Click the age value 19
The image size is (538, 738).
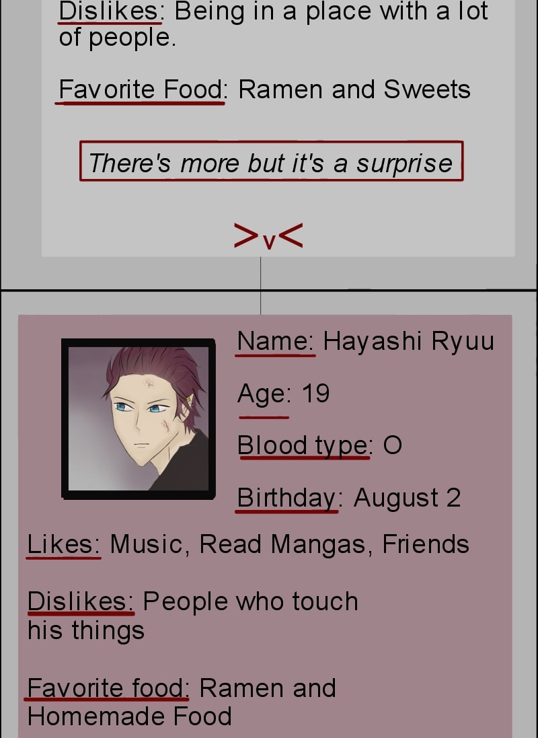click(x=315, y=394)
